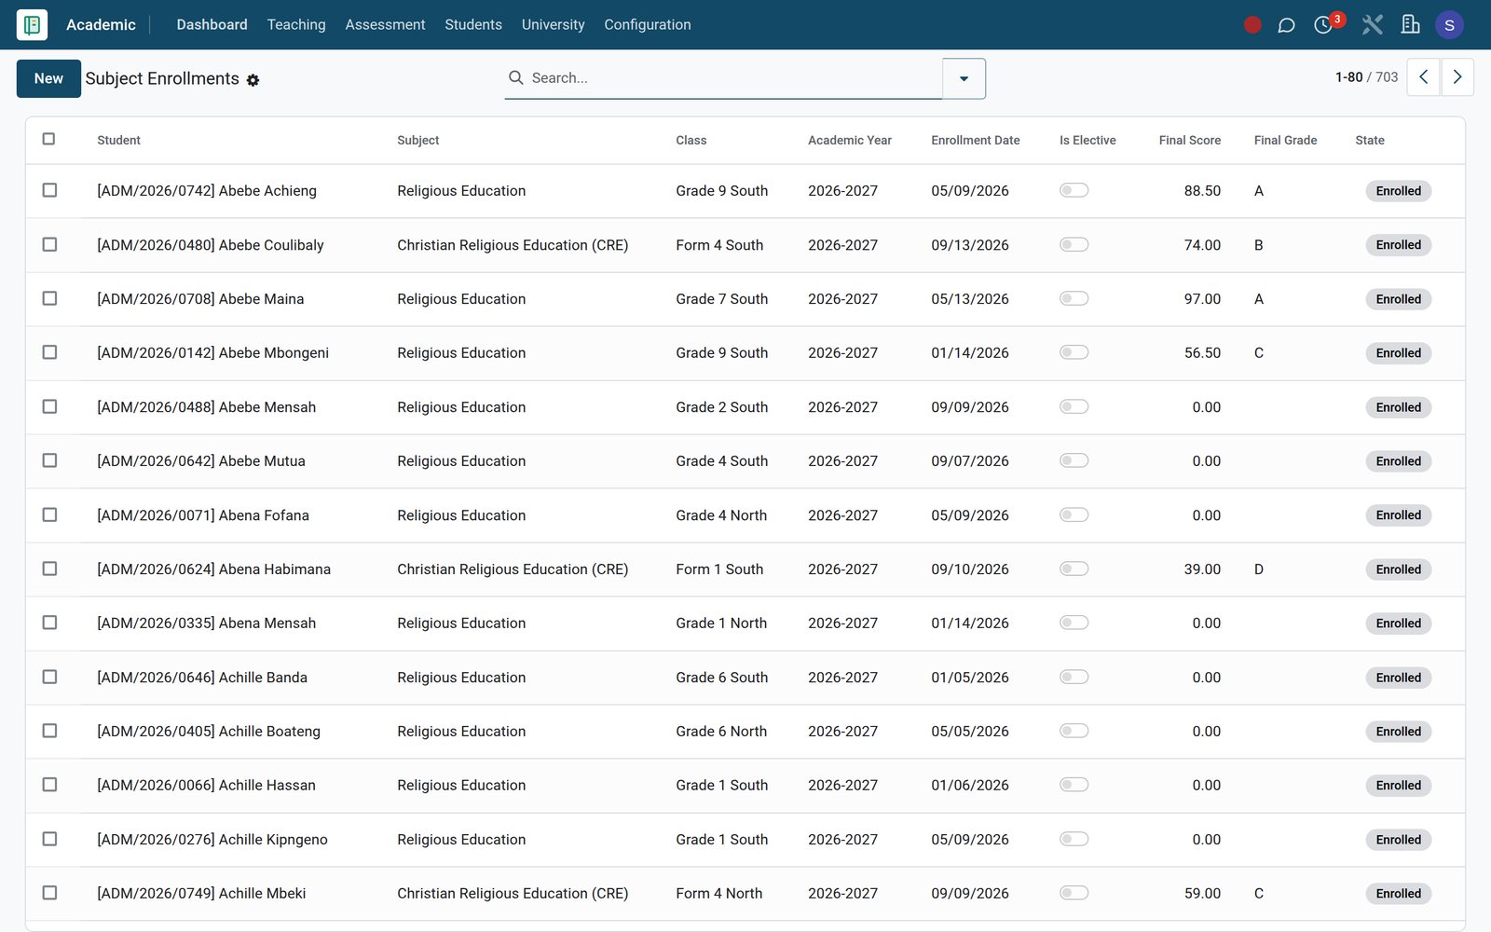This screenshot has height=932, width=1491.
Task: Open activities clock icon with badge
Action: [x=1323, y=25]
